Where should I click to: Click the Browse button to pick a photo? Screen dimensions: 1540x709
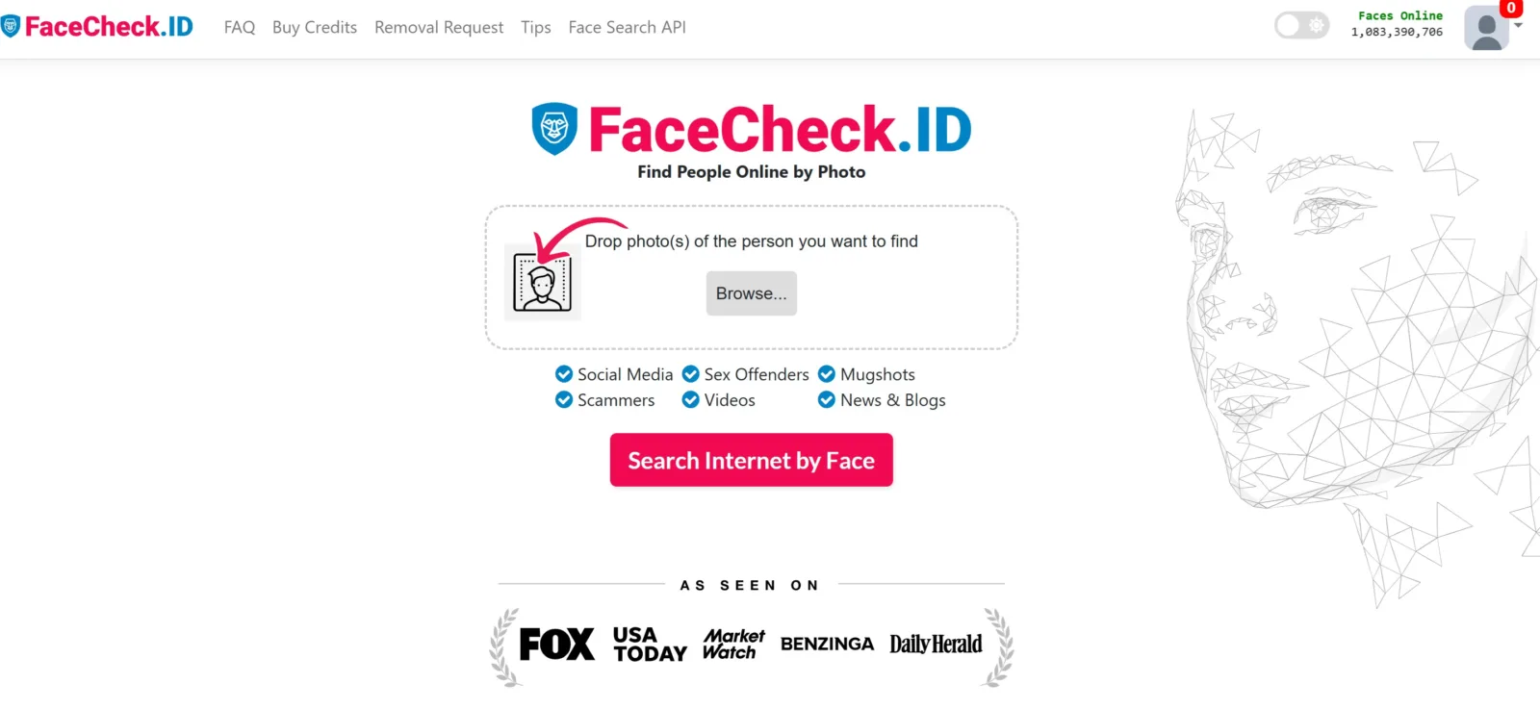[752, 293]
